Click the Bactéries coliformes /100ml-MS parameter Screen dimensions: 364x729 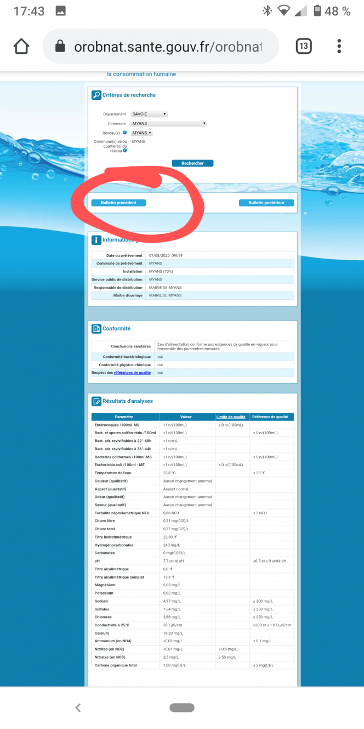click(123, 457)
